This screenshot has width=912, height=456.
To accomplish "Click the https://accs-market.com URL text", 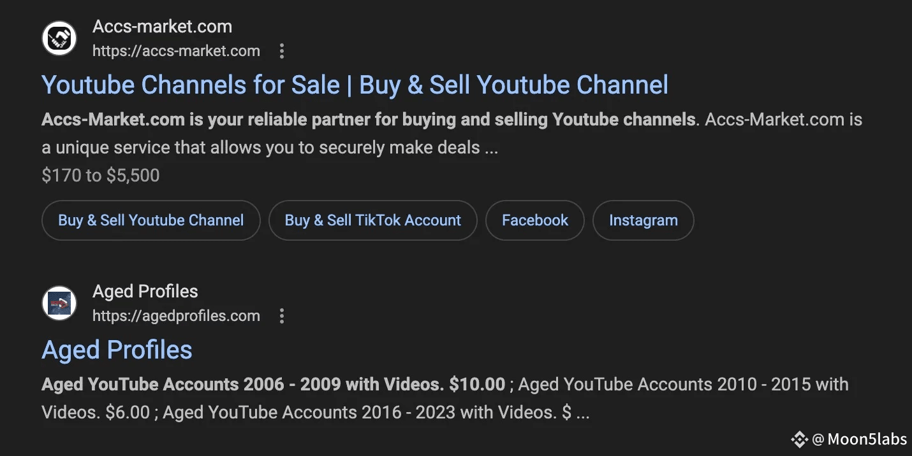I will point(176,51).
